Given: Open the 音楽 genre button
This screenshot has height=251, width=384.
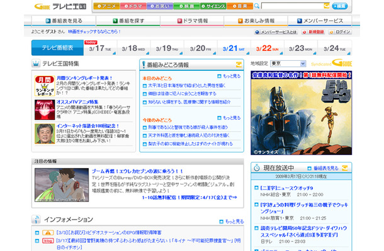Looking at the screenshot, I should point(240,6).
